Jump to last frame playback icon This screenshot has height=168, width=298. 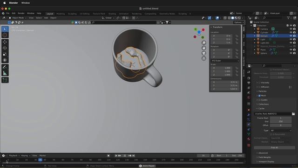[134, 155]
